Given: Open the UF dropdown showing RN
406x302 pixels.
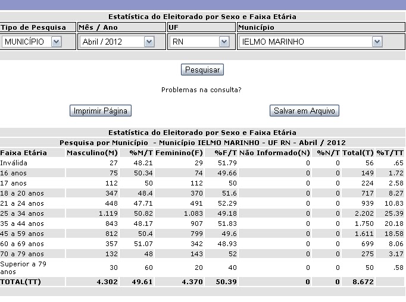Looking at the screenshot, I should point(199,42).
